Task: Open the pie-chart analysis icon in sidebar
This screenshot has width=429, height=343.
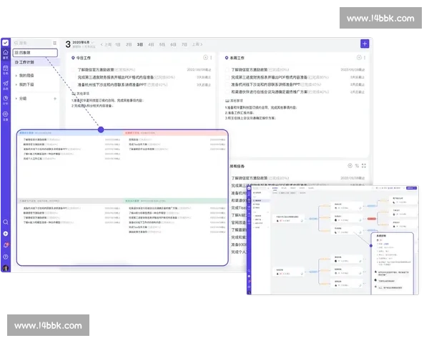Action: (6, 100)
